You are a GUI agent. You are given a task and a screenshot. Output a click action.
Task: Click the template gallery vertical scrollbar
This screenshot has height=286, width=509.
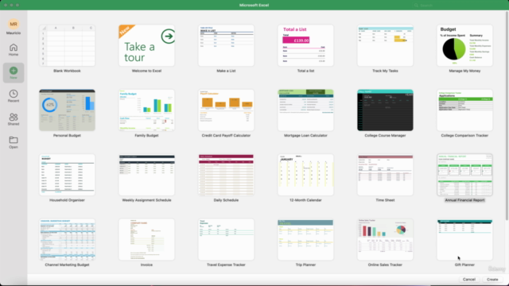pyautogui.click(x=507, y=116)
